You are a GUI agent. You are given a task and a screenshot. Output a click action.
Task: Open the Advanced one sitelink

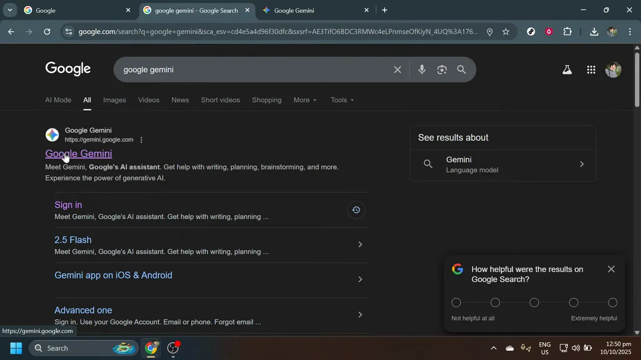(x=83, y=310)
